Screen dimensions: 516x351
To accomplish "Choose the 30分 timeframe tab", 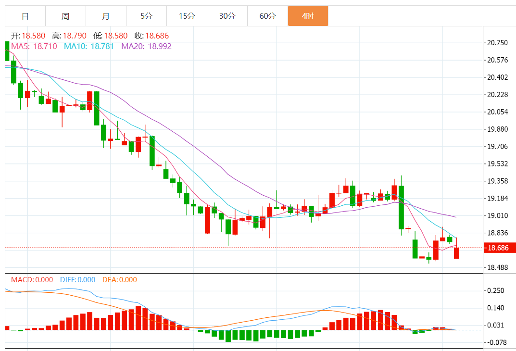I will tap(227, 16).
